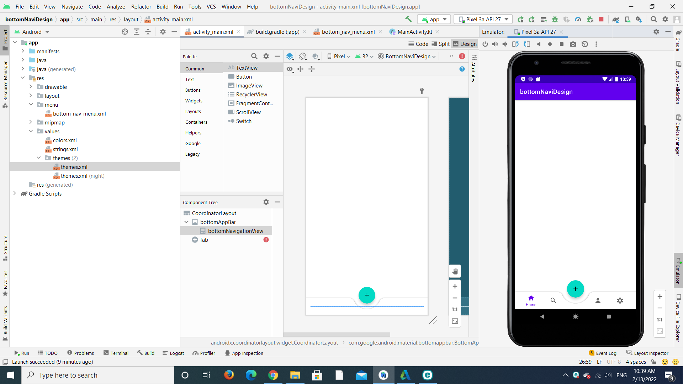This screenshot has height=384, width=683.
Task: Click the zoom-in control in the layout editor
Action: click(455, 286)
